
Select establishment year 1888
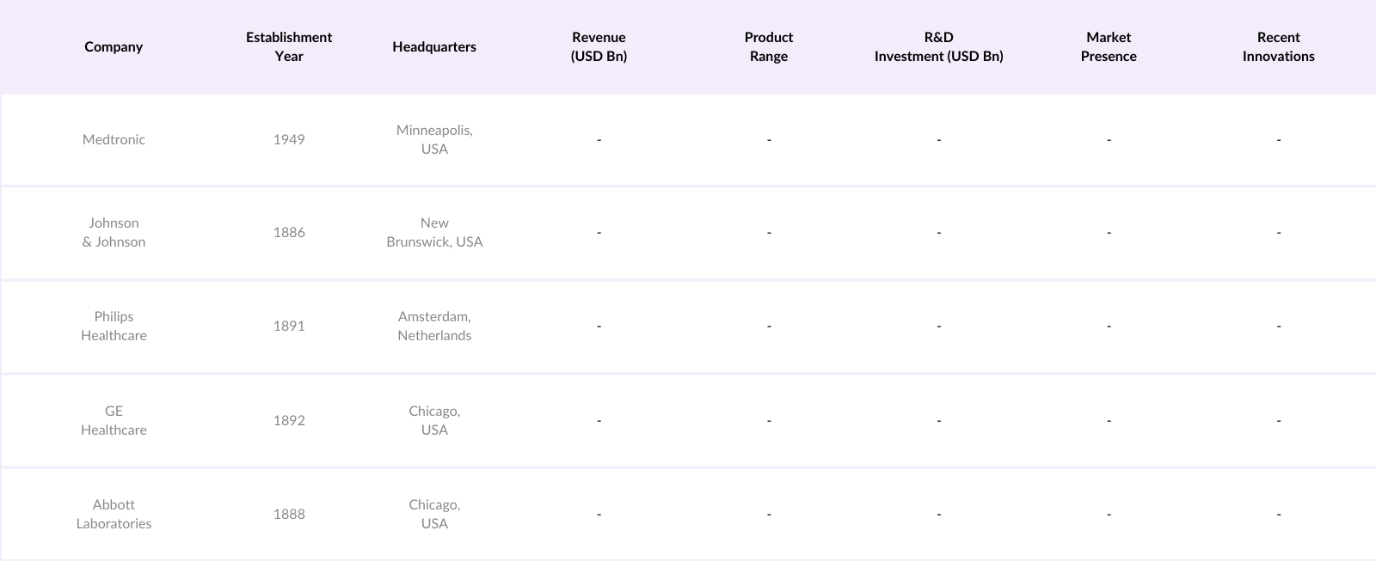click(x=289, y=514)
